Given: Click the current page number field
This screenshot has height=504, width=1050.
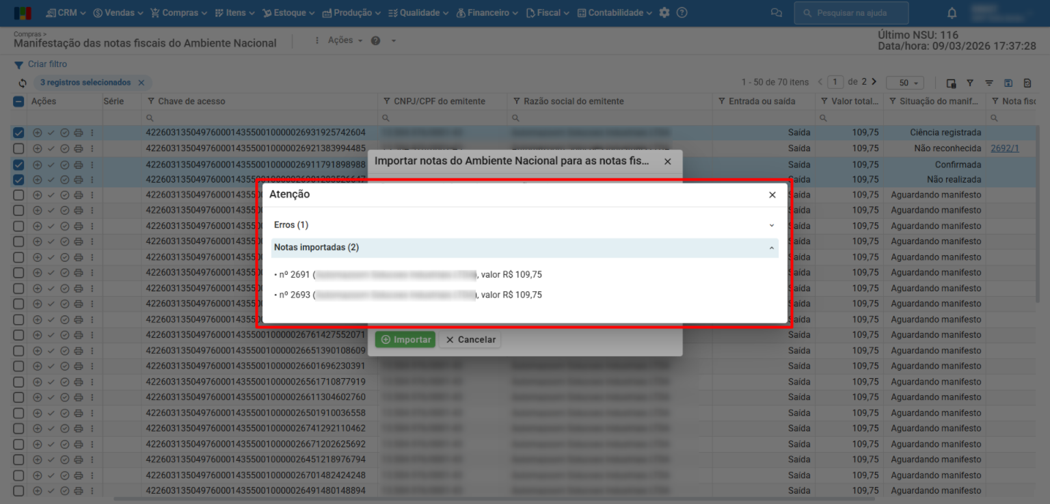Looking at the screenshot, I should pyautogui.click(x=835, y=82).
